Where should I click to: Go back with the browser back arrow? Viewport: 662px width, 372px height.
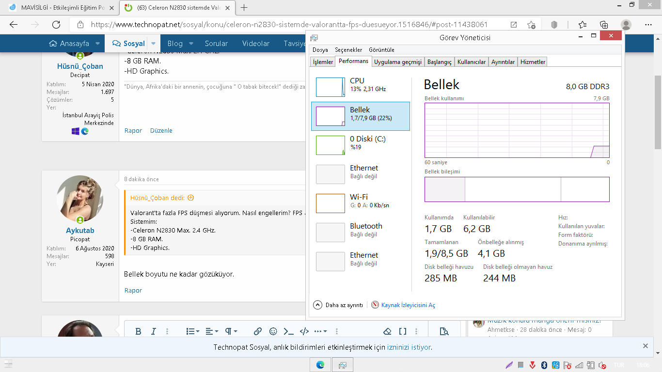click(x=14, y=25)
